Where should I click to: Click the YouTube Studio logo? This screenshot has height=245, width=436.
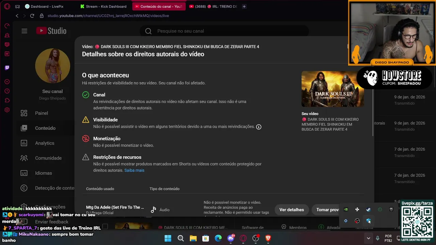coord(51,31)
